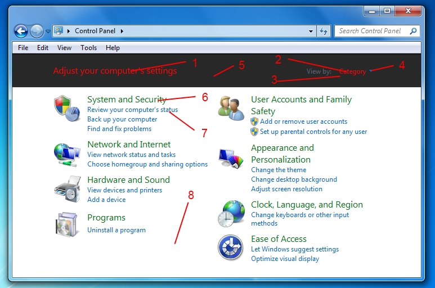Expand the arrow before Control Panel breadcrumb

point(69,31)
